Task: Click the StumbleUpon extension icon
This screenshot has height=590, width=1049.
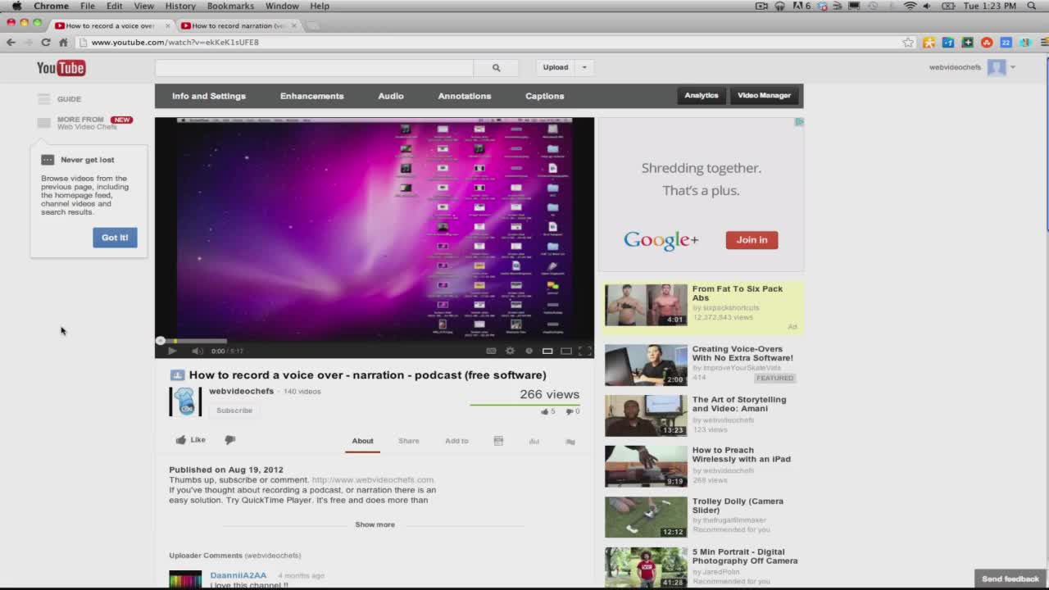Action: coord(987,43)
